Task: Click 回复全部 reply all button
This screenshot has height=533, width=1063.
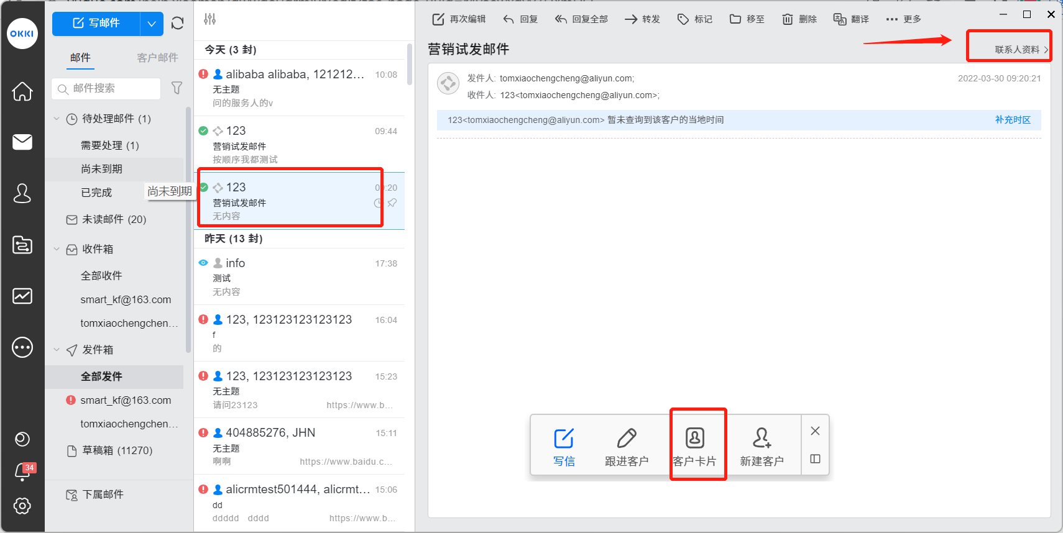Action: coord(581,19)
